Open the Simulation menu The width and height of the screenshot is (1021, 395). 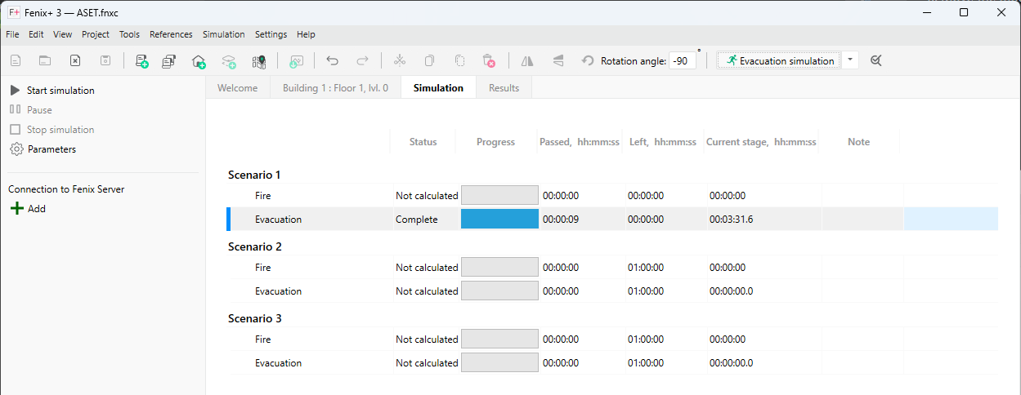click(x=224, y=34)
